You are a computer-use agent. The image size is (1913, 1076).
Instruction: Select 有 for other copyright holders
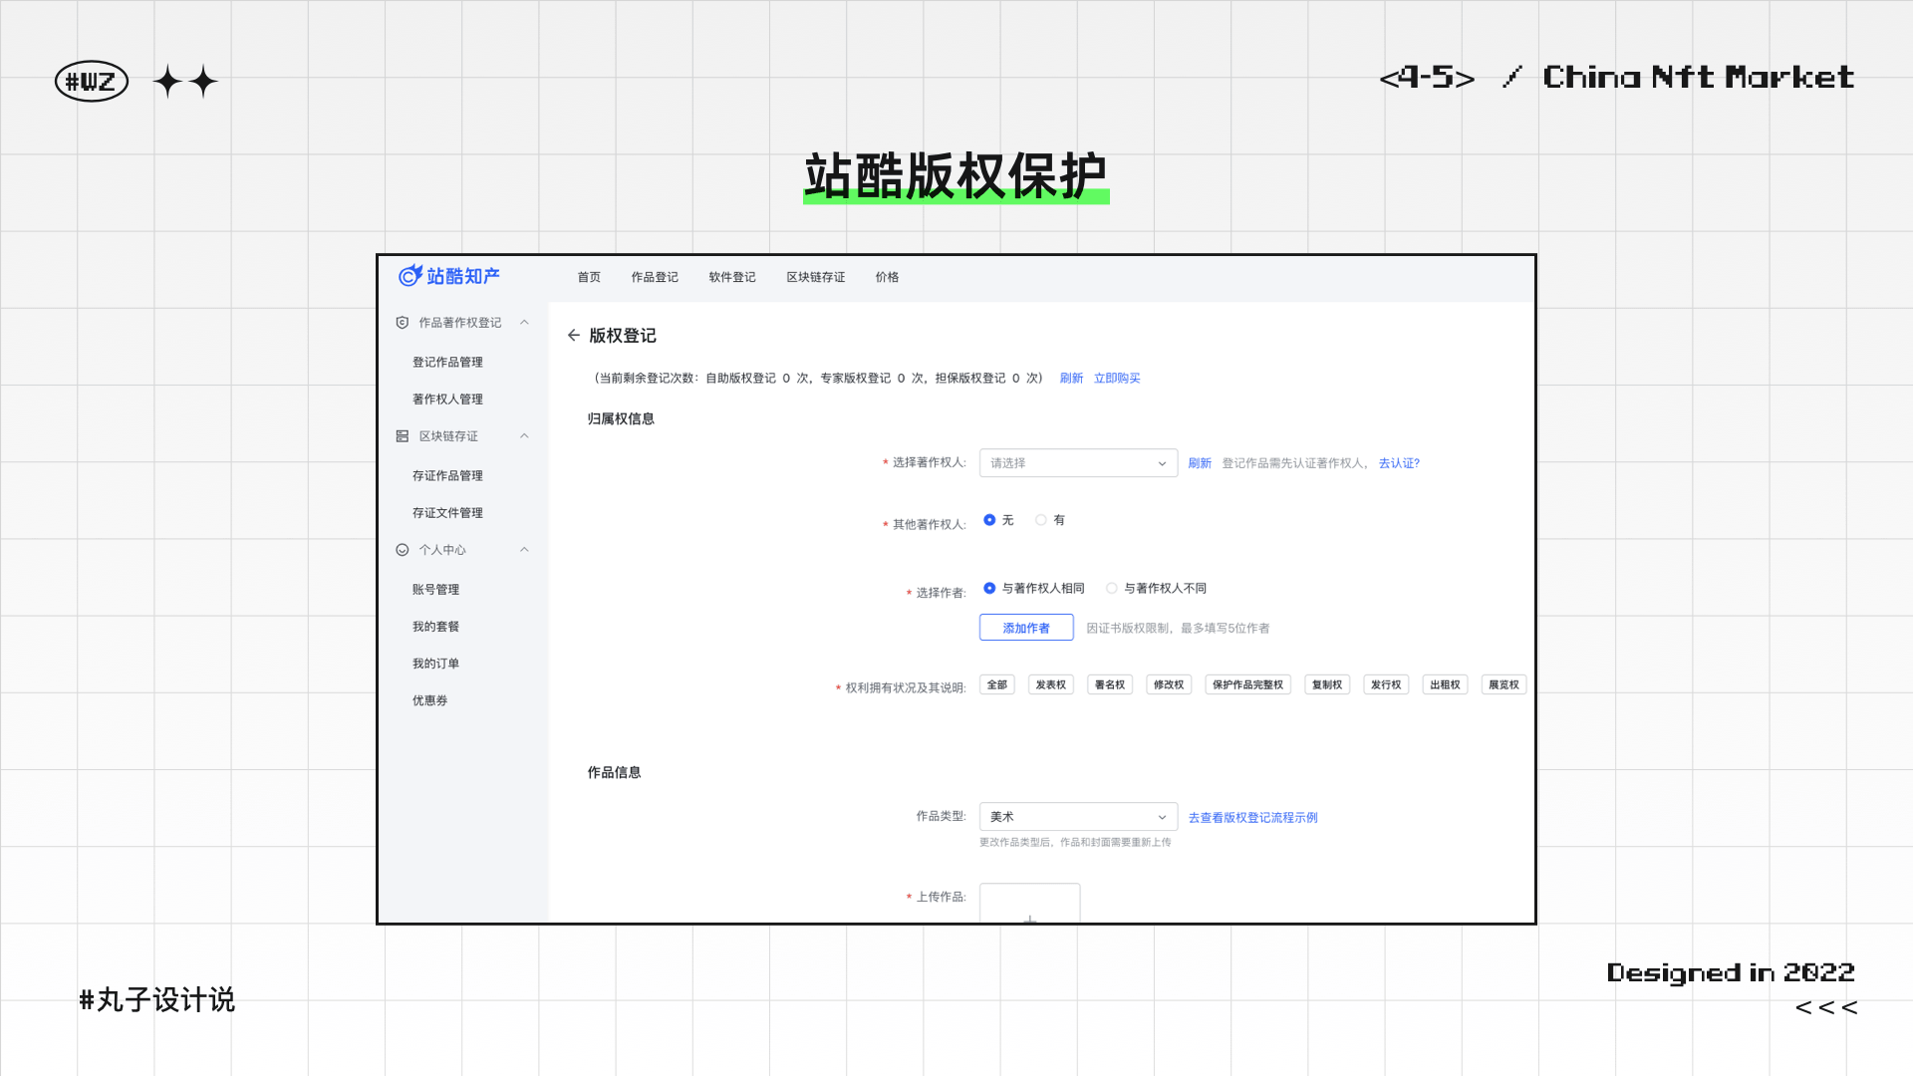pyautogui.click(x=1041, y=520)
